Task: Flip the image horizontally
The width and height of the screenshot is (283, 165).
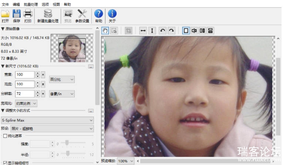Action: pyautogui.click(x=143, y=31)
